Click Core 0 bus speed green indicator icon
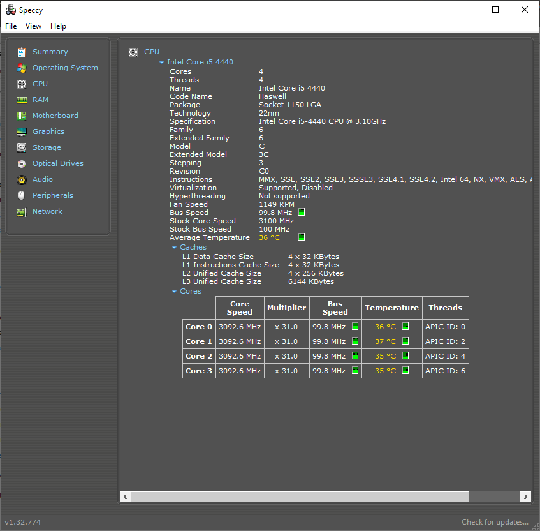 [355, 326]
